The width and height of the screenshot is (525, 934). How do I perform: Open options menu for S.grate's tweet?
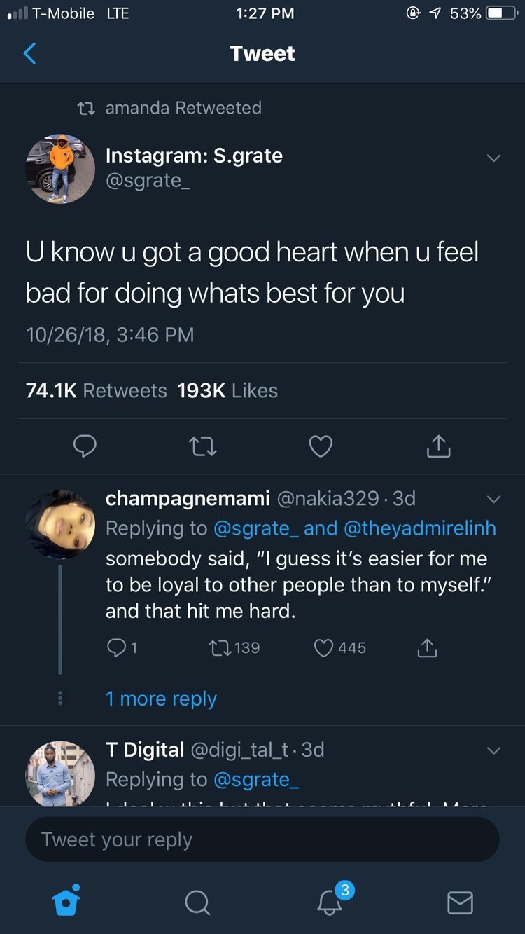494,158
